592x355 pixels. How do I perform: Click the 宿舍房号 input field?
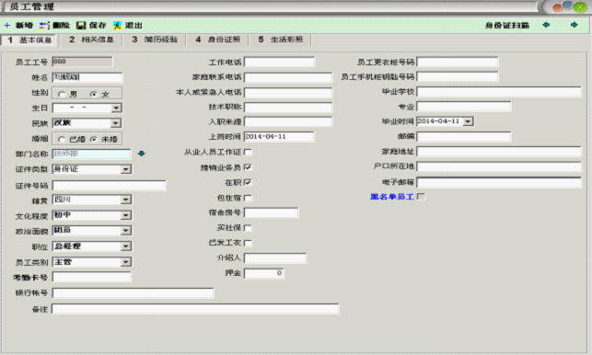pyautogui.click(x=271, y=212)
